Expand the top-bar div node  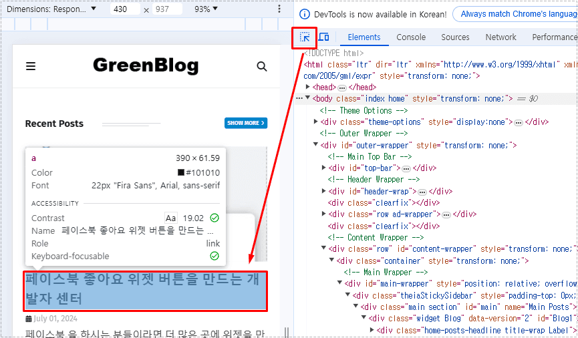[x=323, y=168]
